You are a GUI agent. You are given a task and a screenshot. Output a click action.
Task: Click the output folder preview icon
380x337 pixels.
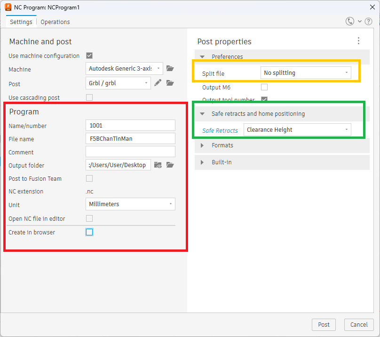(x=158, y=165)
